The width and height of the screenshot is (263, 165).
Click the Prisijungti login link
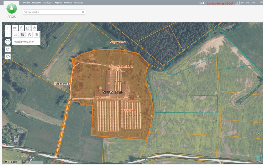point(78,3)
